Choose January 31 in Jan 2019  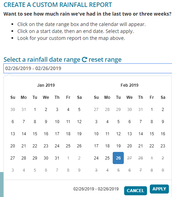click(x=57, y=158)
